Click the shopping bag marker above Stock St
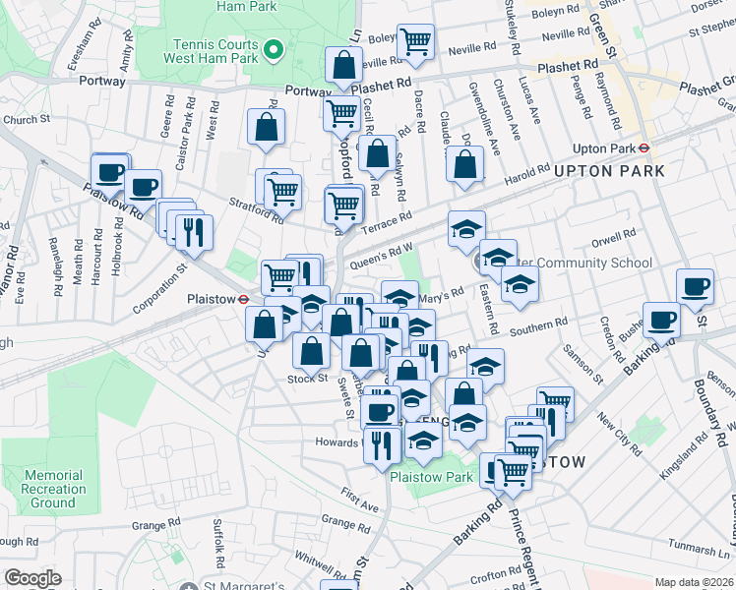 (311, 354)
